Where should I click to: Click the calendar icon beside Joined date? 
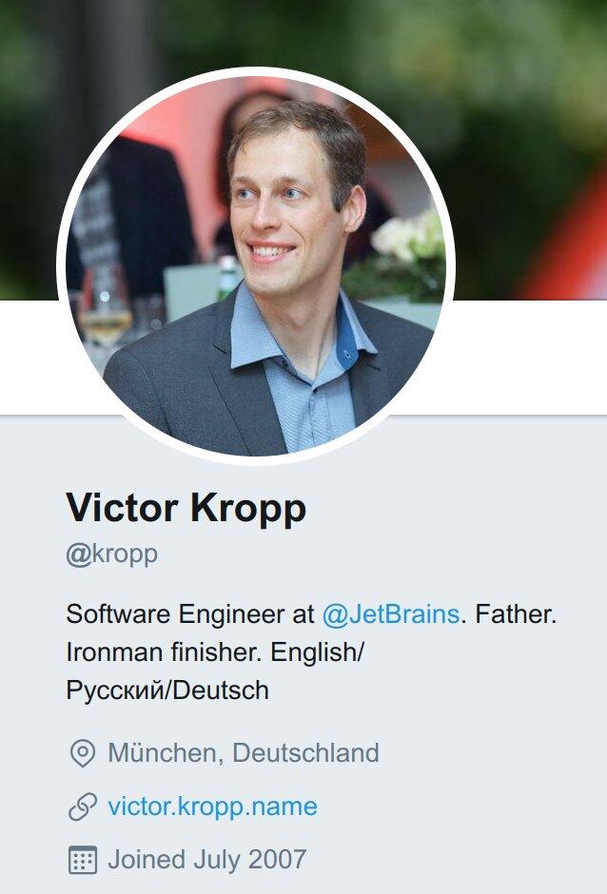click(x=83, y=860)
